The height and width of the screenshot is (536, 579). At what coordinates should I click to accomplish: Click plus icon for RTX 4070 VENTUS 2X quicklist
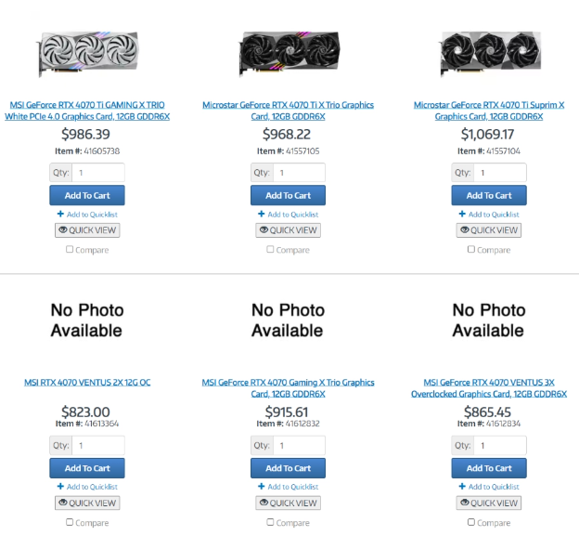pos(59,487)
